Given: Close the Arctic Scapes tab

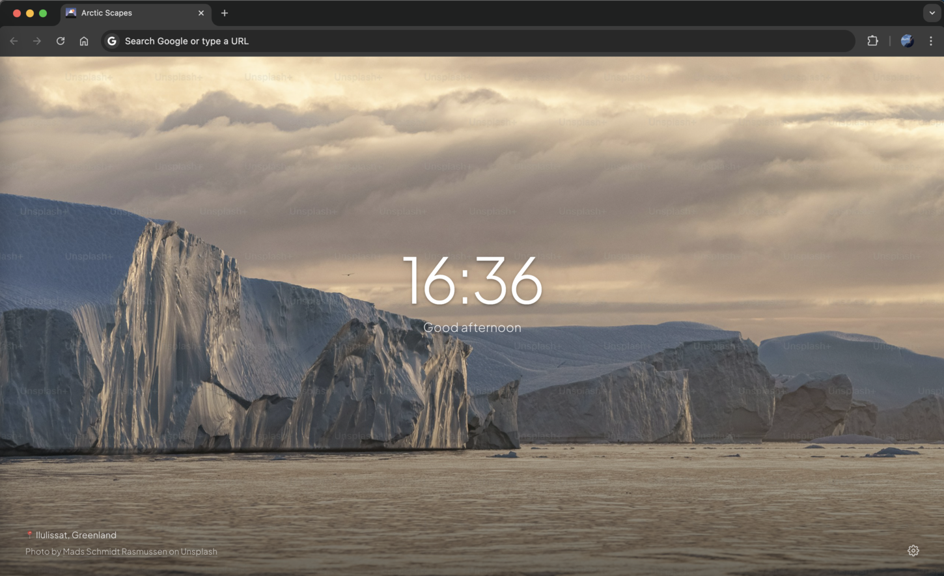Looking at the screenshot, I should point(201,13).
